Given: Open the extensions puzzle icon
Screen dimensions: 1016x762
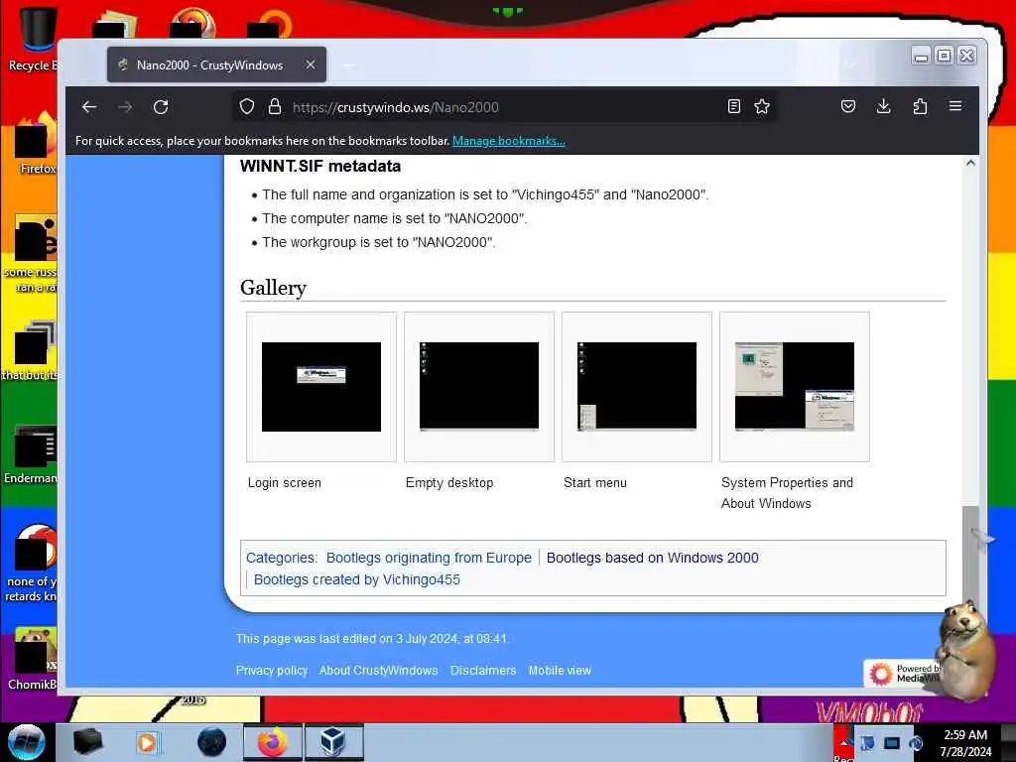Looking at the screenshot, I should (x=920, y=106).
